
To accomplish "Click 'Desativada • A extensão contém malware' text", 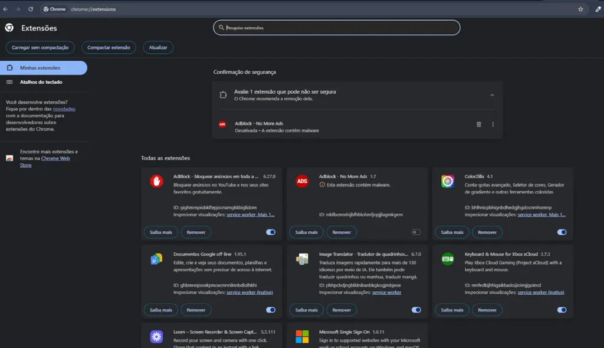I will click(277, 130).
